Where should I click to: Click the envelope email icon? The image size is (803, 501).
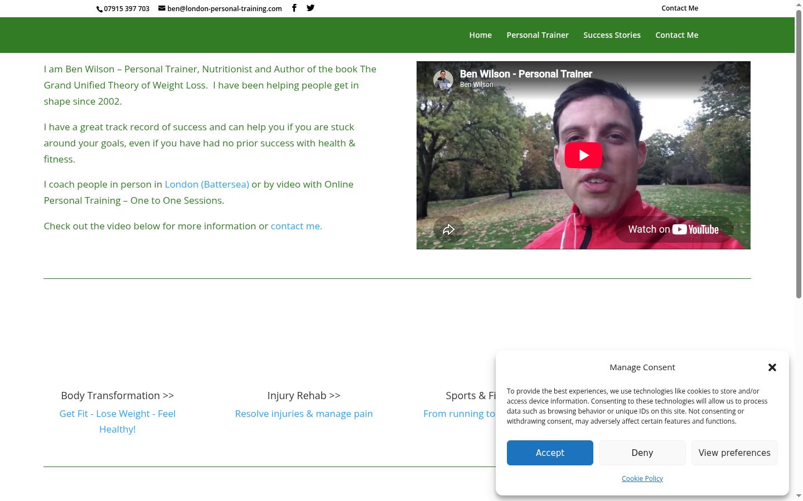pyautogui.click(x=162, y=8)
